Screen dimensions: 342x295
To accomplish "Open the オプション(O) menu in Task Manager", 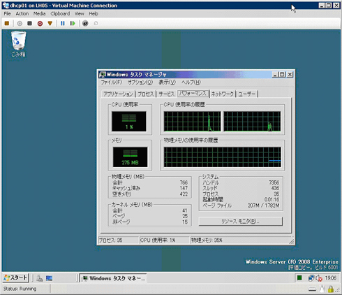I will (140, 82).
